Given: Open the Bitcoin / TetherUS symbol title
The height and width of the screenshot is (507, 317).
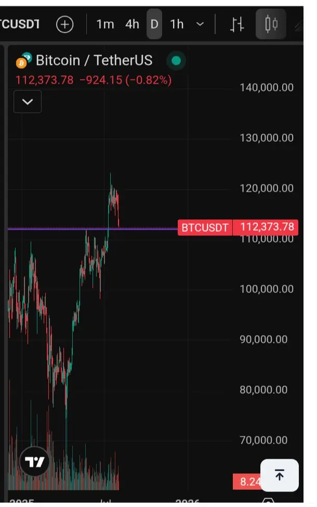Looking at the screenshot, I should click(94, 60).
